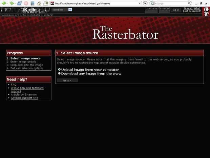Open Article by Shannon link
This screenshot has height=158, width=210.
(24, 94)
